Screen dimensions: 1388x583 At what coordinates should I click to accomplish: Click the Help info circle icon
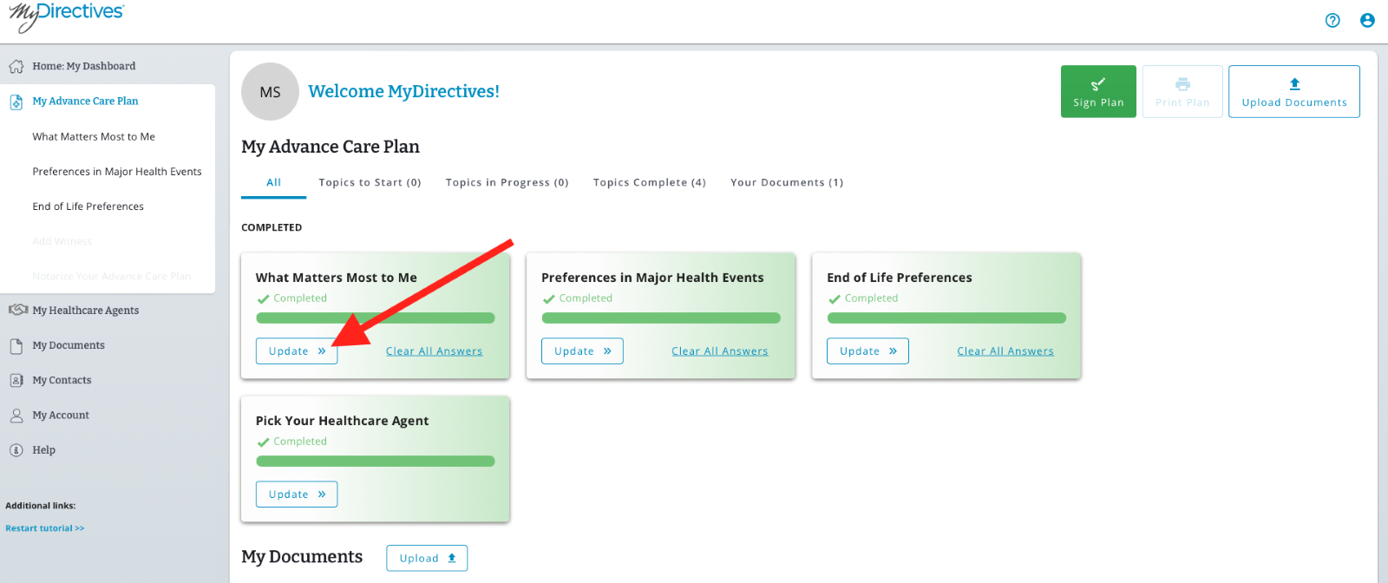tap(16, 450)
